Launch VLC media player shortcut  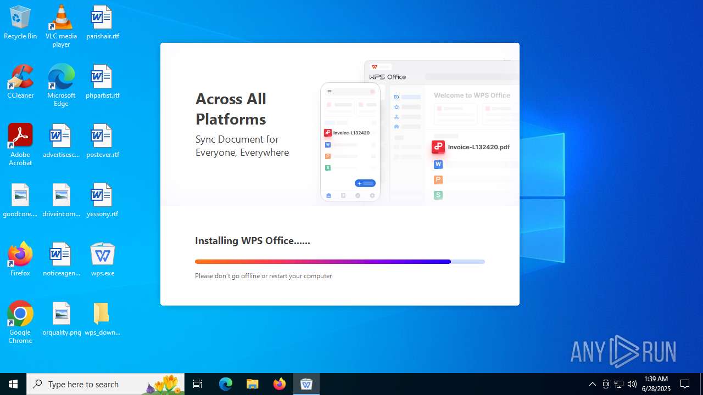pyautogui.click(x=61, y=26)
